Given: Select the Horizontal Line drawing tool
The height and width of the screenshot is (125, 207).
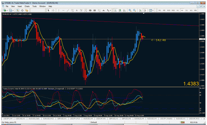Looking at the screenshot, I should (x=63, y=10).
